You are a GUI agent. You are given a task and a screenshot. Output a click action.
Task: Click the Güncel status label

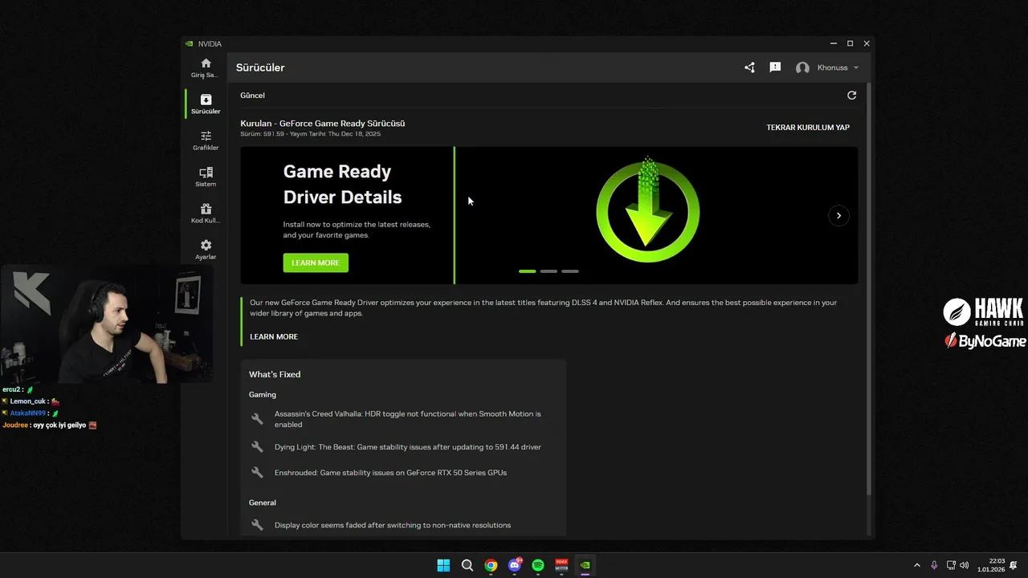pyautogui.click(x=252, y=96)
